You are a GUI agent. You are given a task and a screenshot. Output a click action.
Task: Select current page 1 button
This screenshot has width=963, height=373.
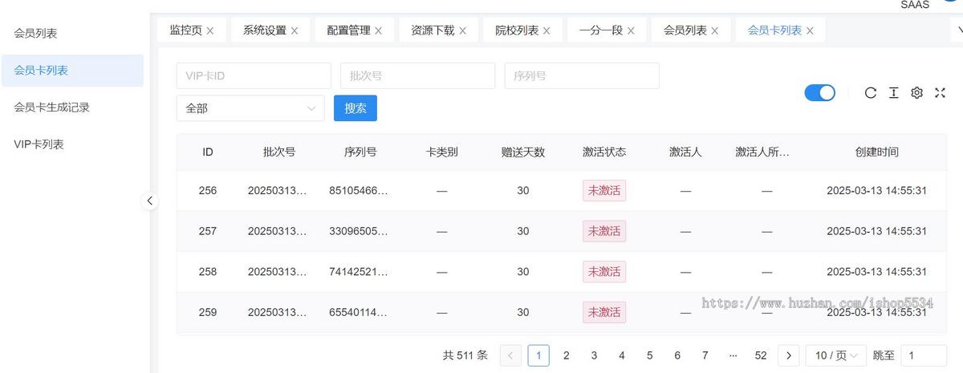[x=538, y=355]
